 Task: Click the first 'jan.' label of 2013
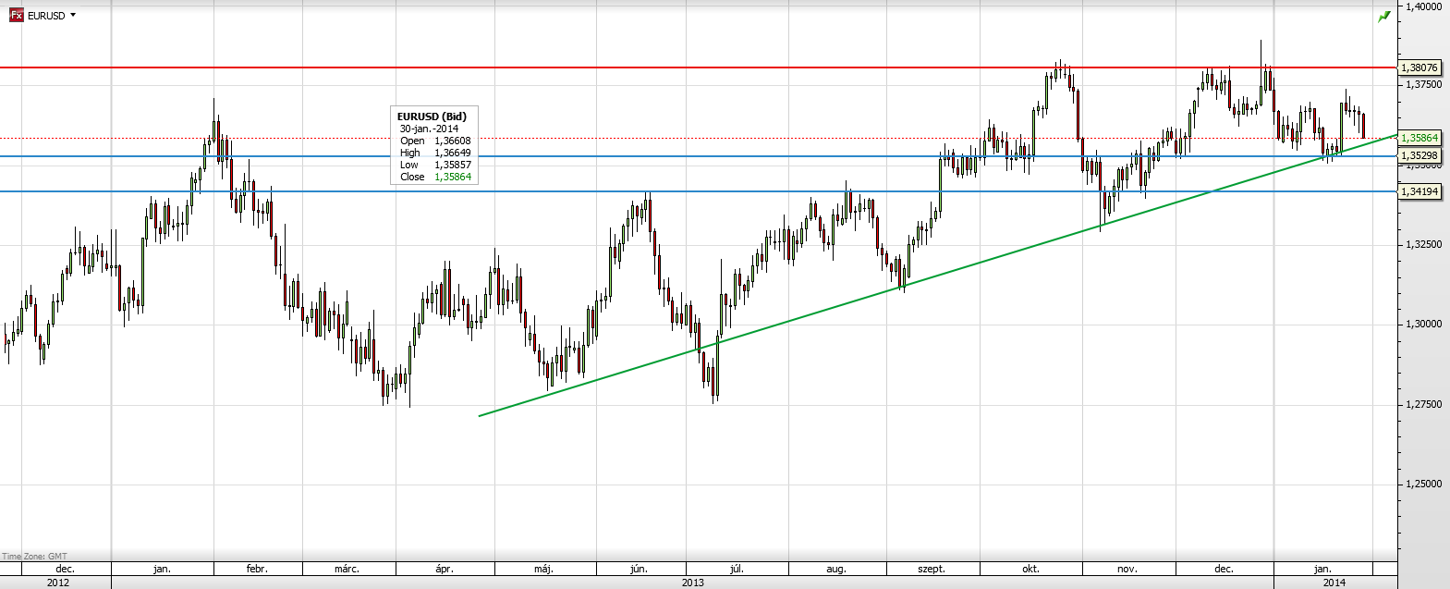(x=162, y=570)
